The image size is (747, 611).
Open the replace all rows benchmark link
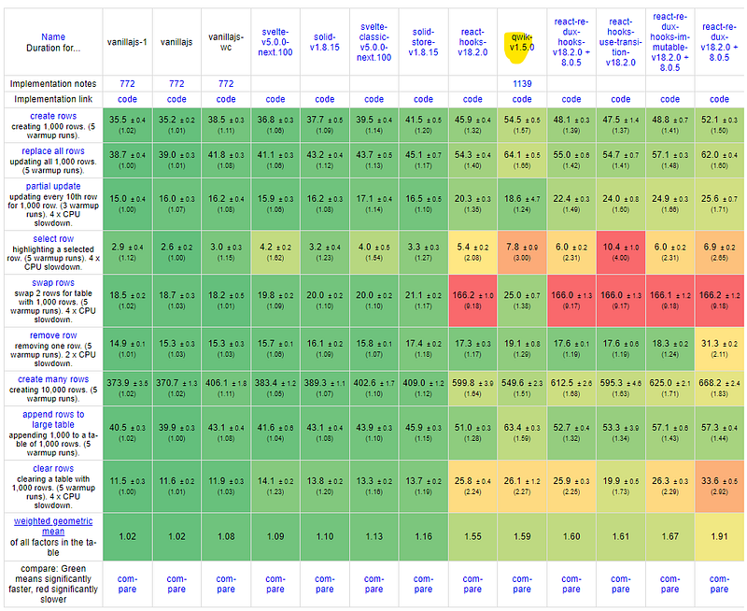point(53,151)
